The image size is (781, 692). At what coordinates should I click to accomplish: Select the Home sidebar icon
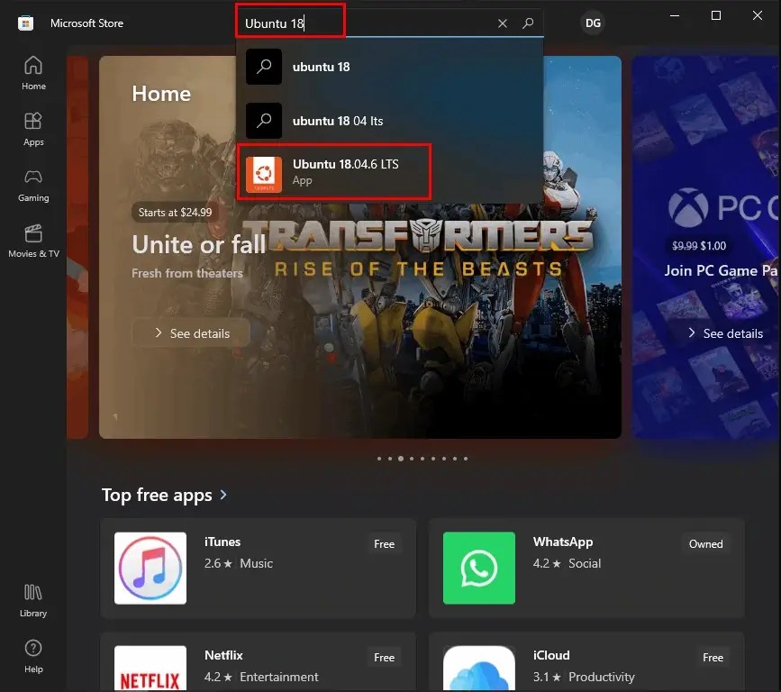[33, 72]
